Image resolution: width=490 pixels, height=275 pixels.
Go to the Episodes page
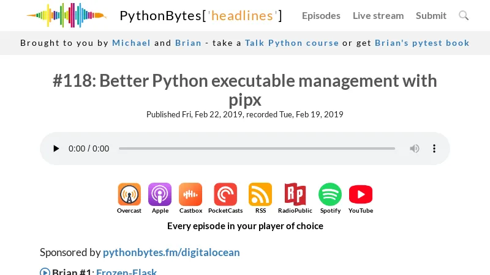(x=321, y=15)
